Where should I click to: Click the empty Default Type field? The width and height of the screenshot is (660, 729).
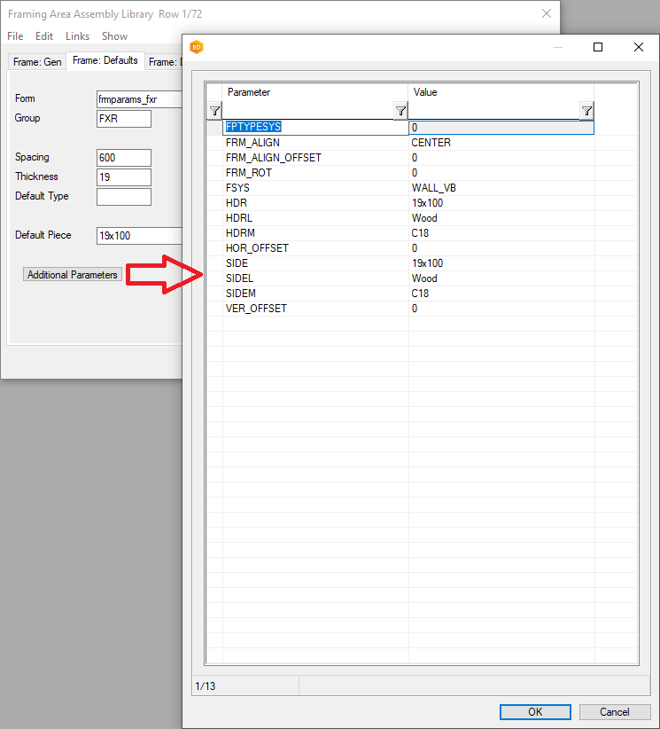(x=124, y=197)
